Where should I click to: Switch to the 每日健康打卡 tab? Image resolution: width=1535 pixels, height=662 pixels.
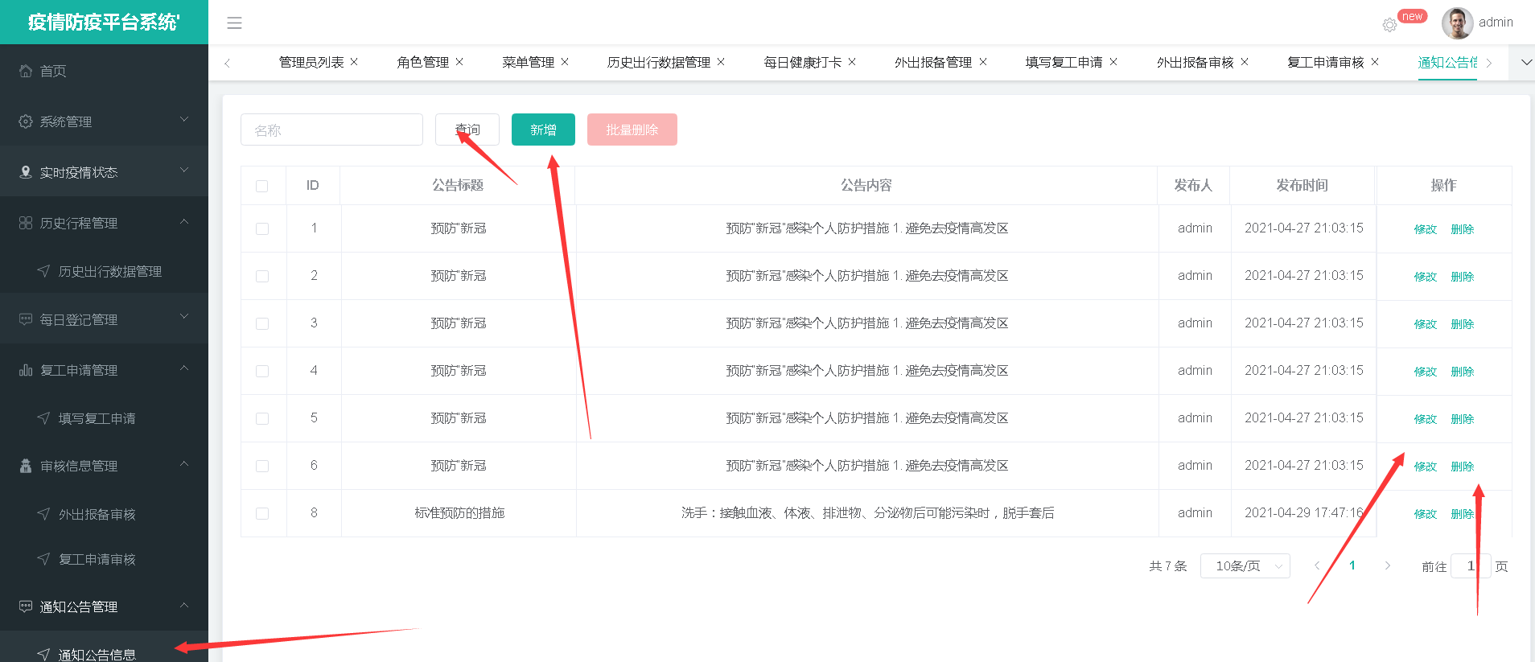pyautogui.click(x=803, y=62)
